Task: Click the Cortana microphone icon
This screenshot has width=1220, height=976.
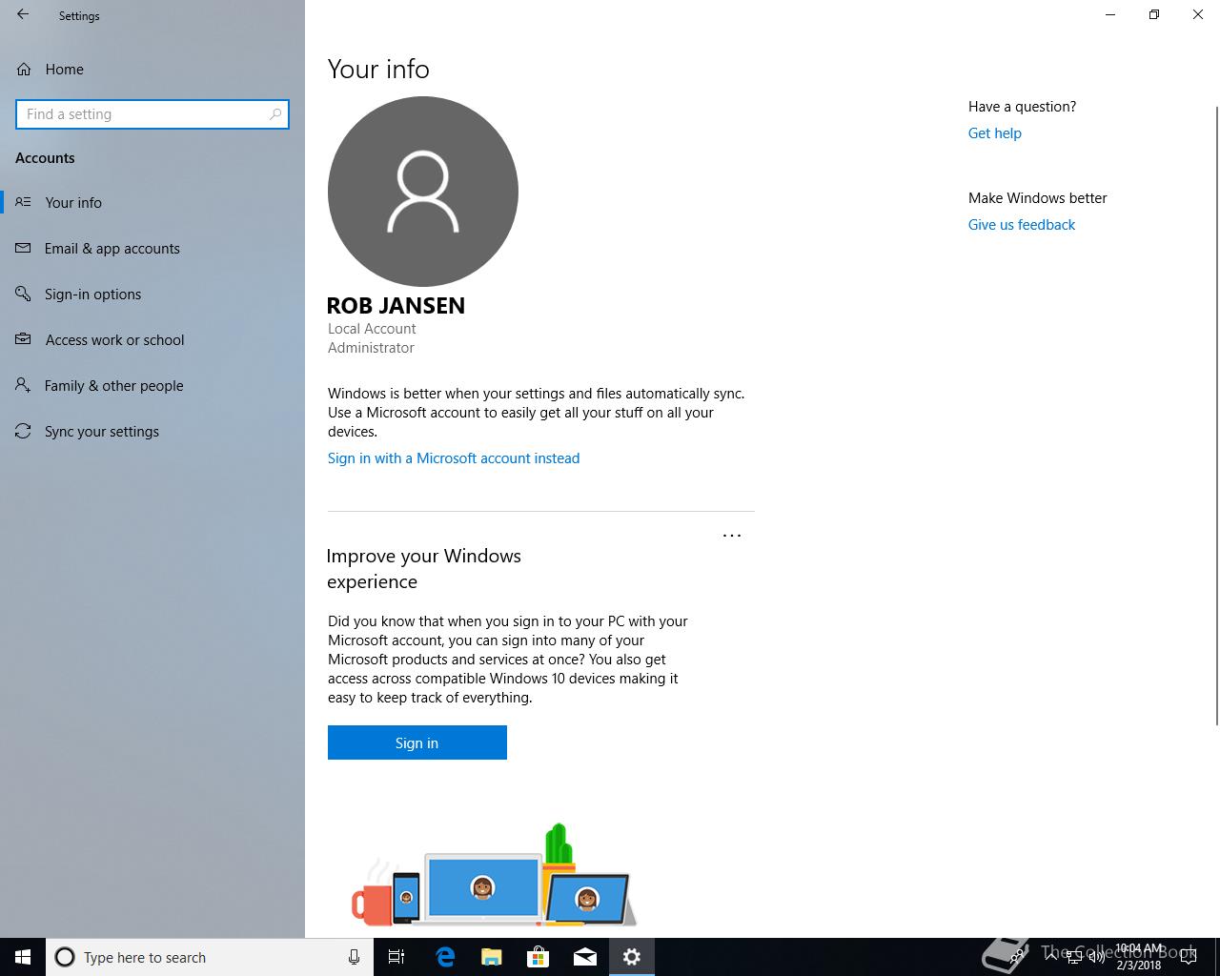Action: (x=355, y=957)
